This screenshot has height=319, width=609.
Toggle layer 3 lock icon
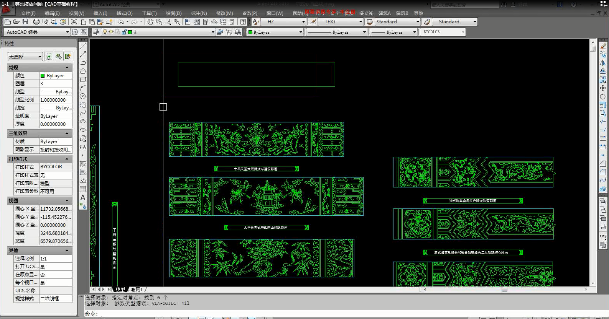tap(124, 32)
